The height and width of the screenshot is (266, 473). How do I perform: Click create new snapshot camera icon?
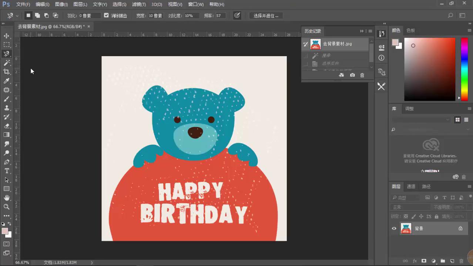[x=352, y=75]
